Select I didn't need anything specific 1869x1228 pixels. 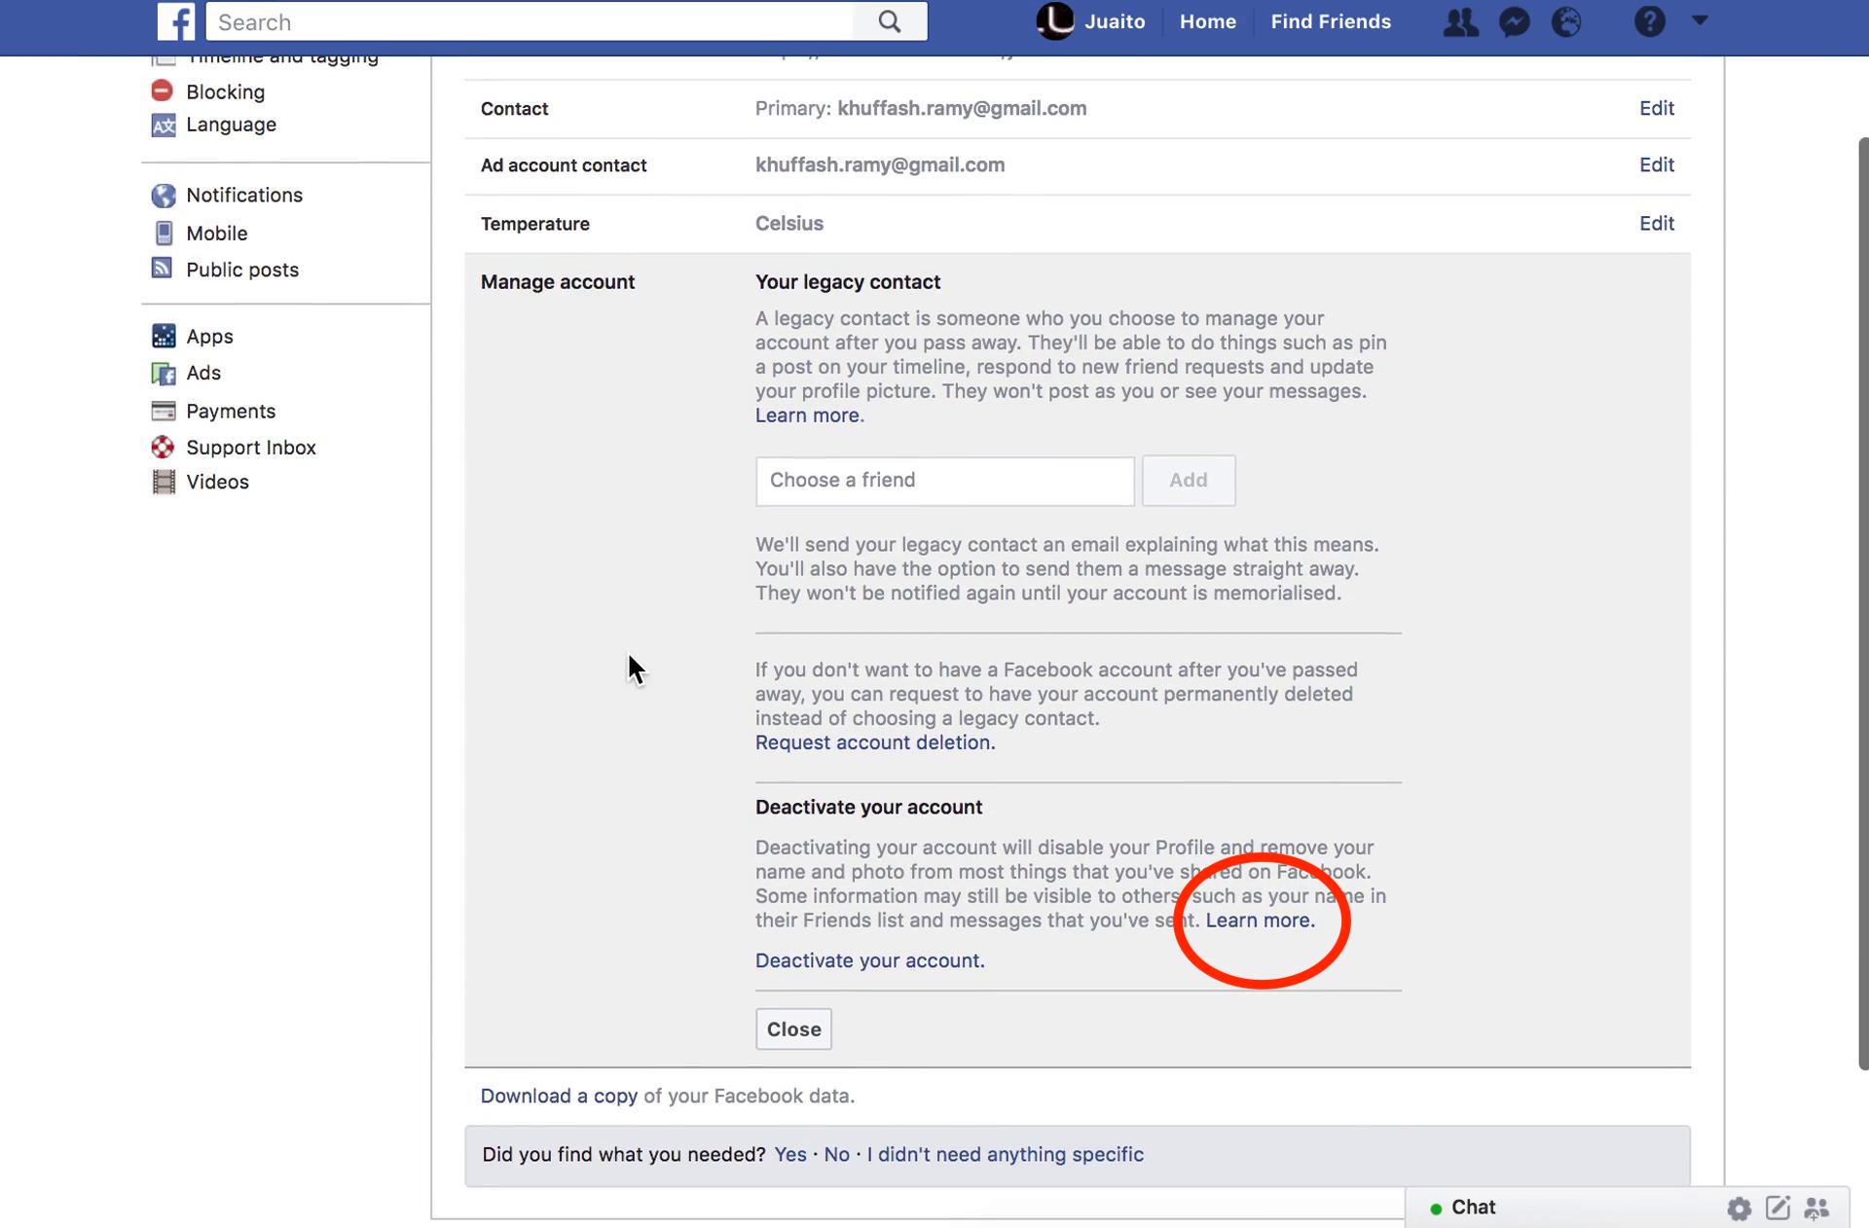(x=1005, y=1154)
